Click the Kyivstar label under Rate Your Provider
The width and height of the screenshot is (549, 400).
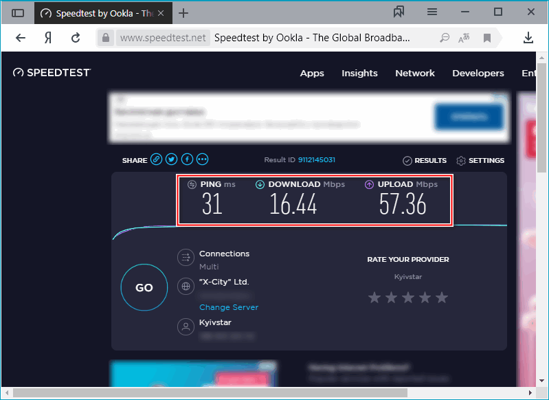(x=408, y=277)
